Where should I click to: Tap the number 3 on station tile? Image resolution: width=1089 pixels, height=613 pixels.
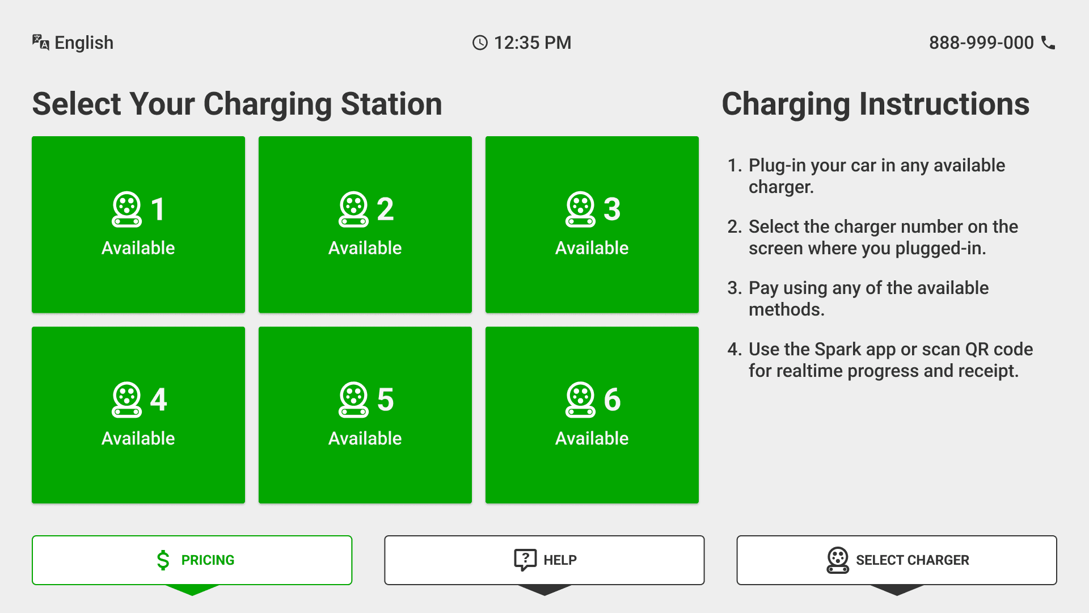[612, 209]
